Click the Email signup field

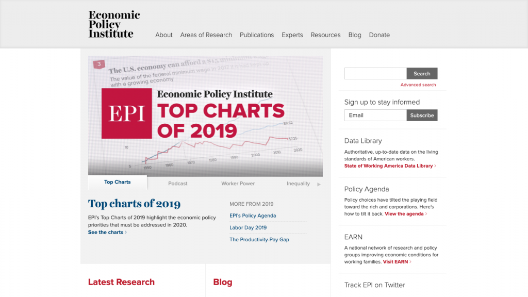pyautogui.click(x=375, y=115)
